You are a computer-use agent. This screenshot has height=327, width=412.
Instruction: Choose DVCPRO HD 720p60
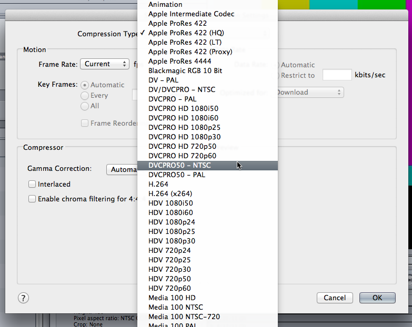[207, 156]
